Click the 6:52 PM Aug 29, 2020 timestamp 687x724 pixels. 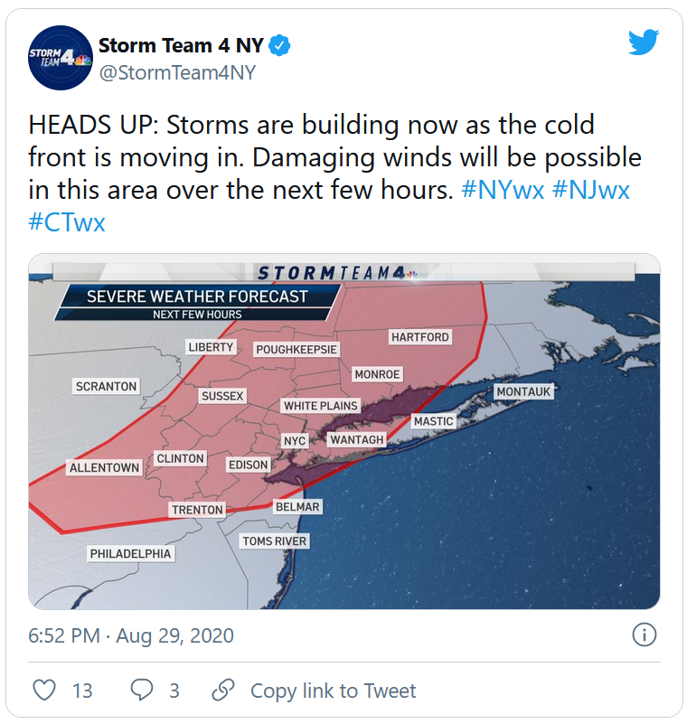[x=131, y=635]
